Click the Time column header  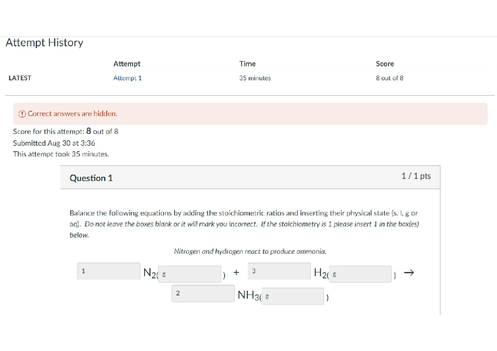click(247, 64)
